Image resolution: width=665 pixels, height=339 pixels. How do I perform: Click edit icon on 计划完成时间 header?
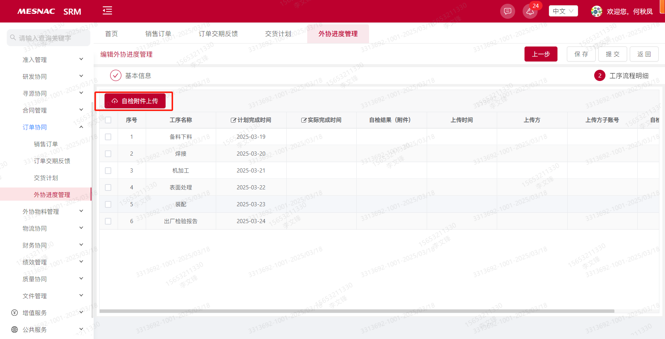(x=233, y=120)
